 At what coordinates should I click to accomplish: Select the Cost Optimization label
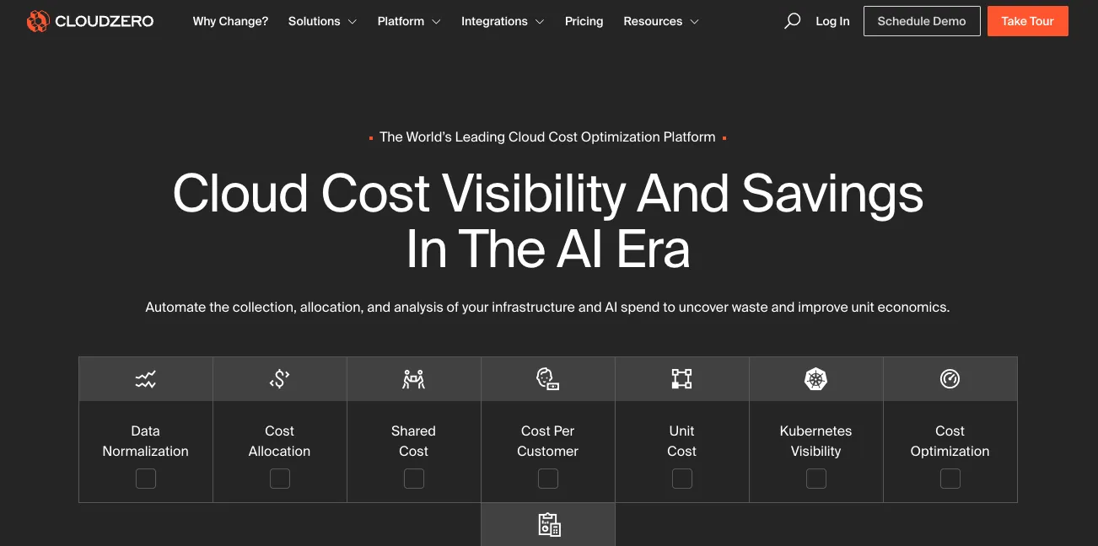click(950, 441)
